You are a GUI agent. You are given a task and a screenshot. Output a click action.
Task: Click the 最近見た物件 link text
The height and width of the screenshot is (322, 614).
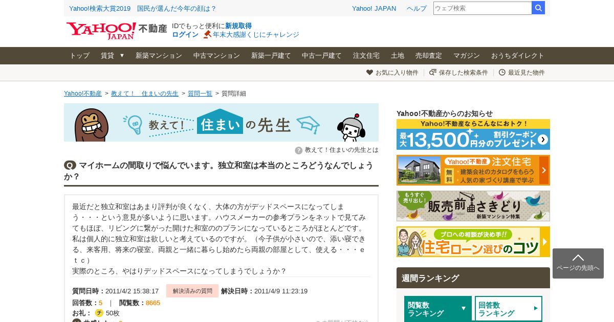pos(527,73)
